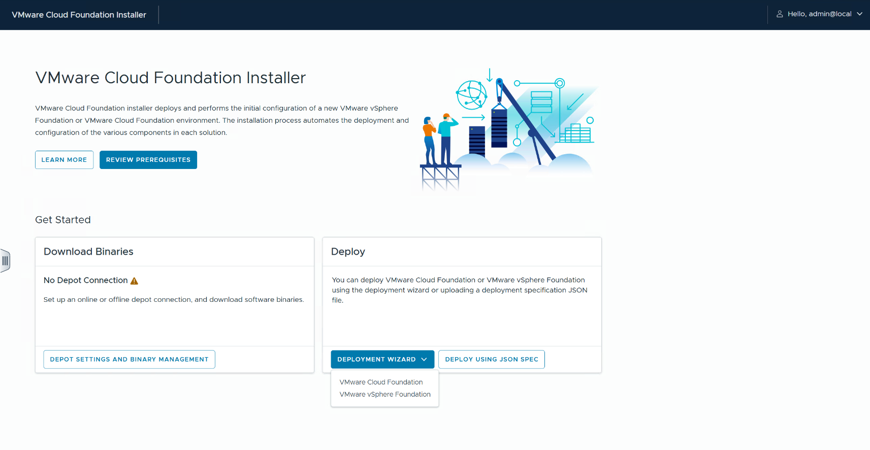Click the Download Binaries card heading
Image resolution: width=870 pixels, height=450 pixels.
[x=88, y=252]
